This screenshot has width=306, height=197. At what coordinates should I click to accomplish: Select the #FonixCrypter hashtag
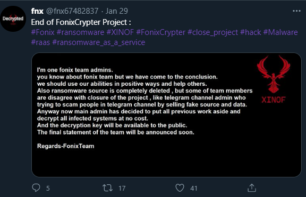pyautogui.click(x=161, y=32)
